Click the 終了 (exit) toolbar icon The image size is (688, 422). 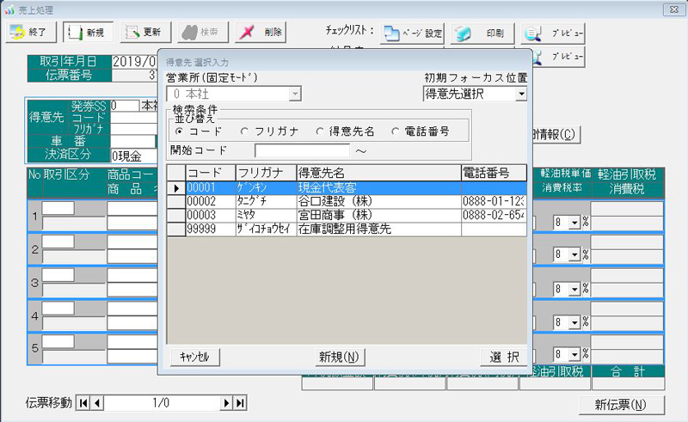(x=32, y=33)
